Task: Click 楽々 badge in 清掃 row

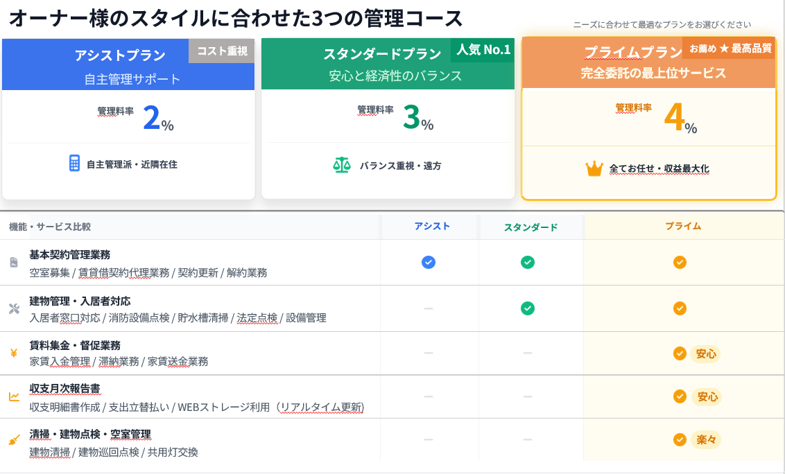Action: [x=706, y=440]
